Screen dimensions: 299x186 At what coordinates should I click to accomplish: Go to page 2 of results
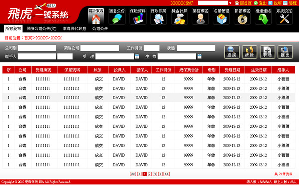click(150, 174)
